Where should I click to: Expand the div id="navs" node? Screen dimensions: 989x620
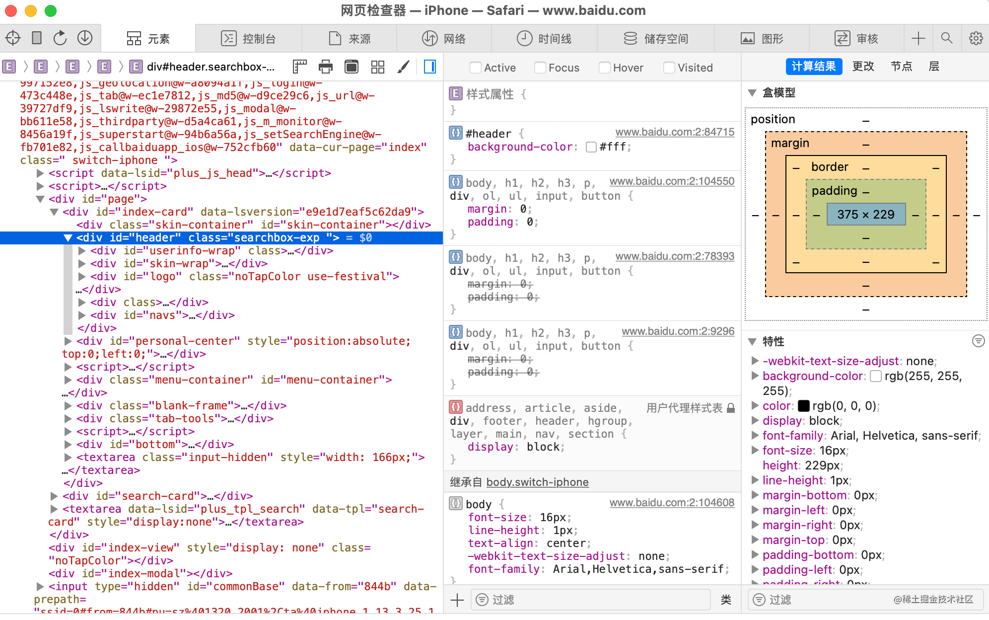82,315
